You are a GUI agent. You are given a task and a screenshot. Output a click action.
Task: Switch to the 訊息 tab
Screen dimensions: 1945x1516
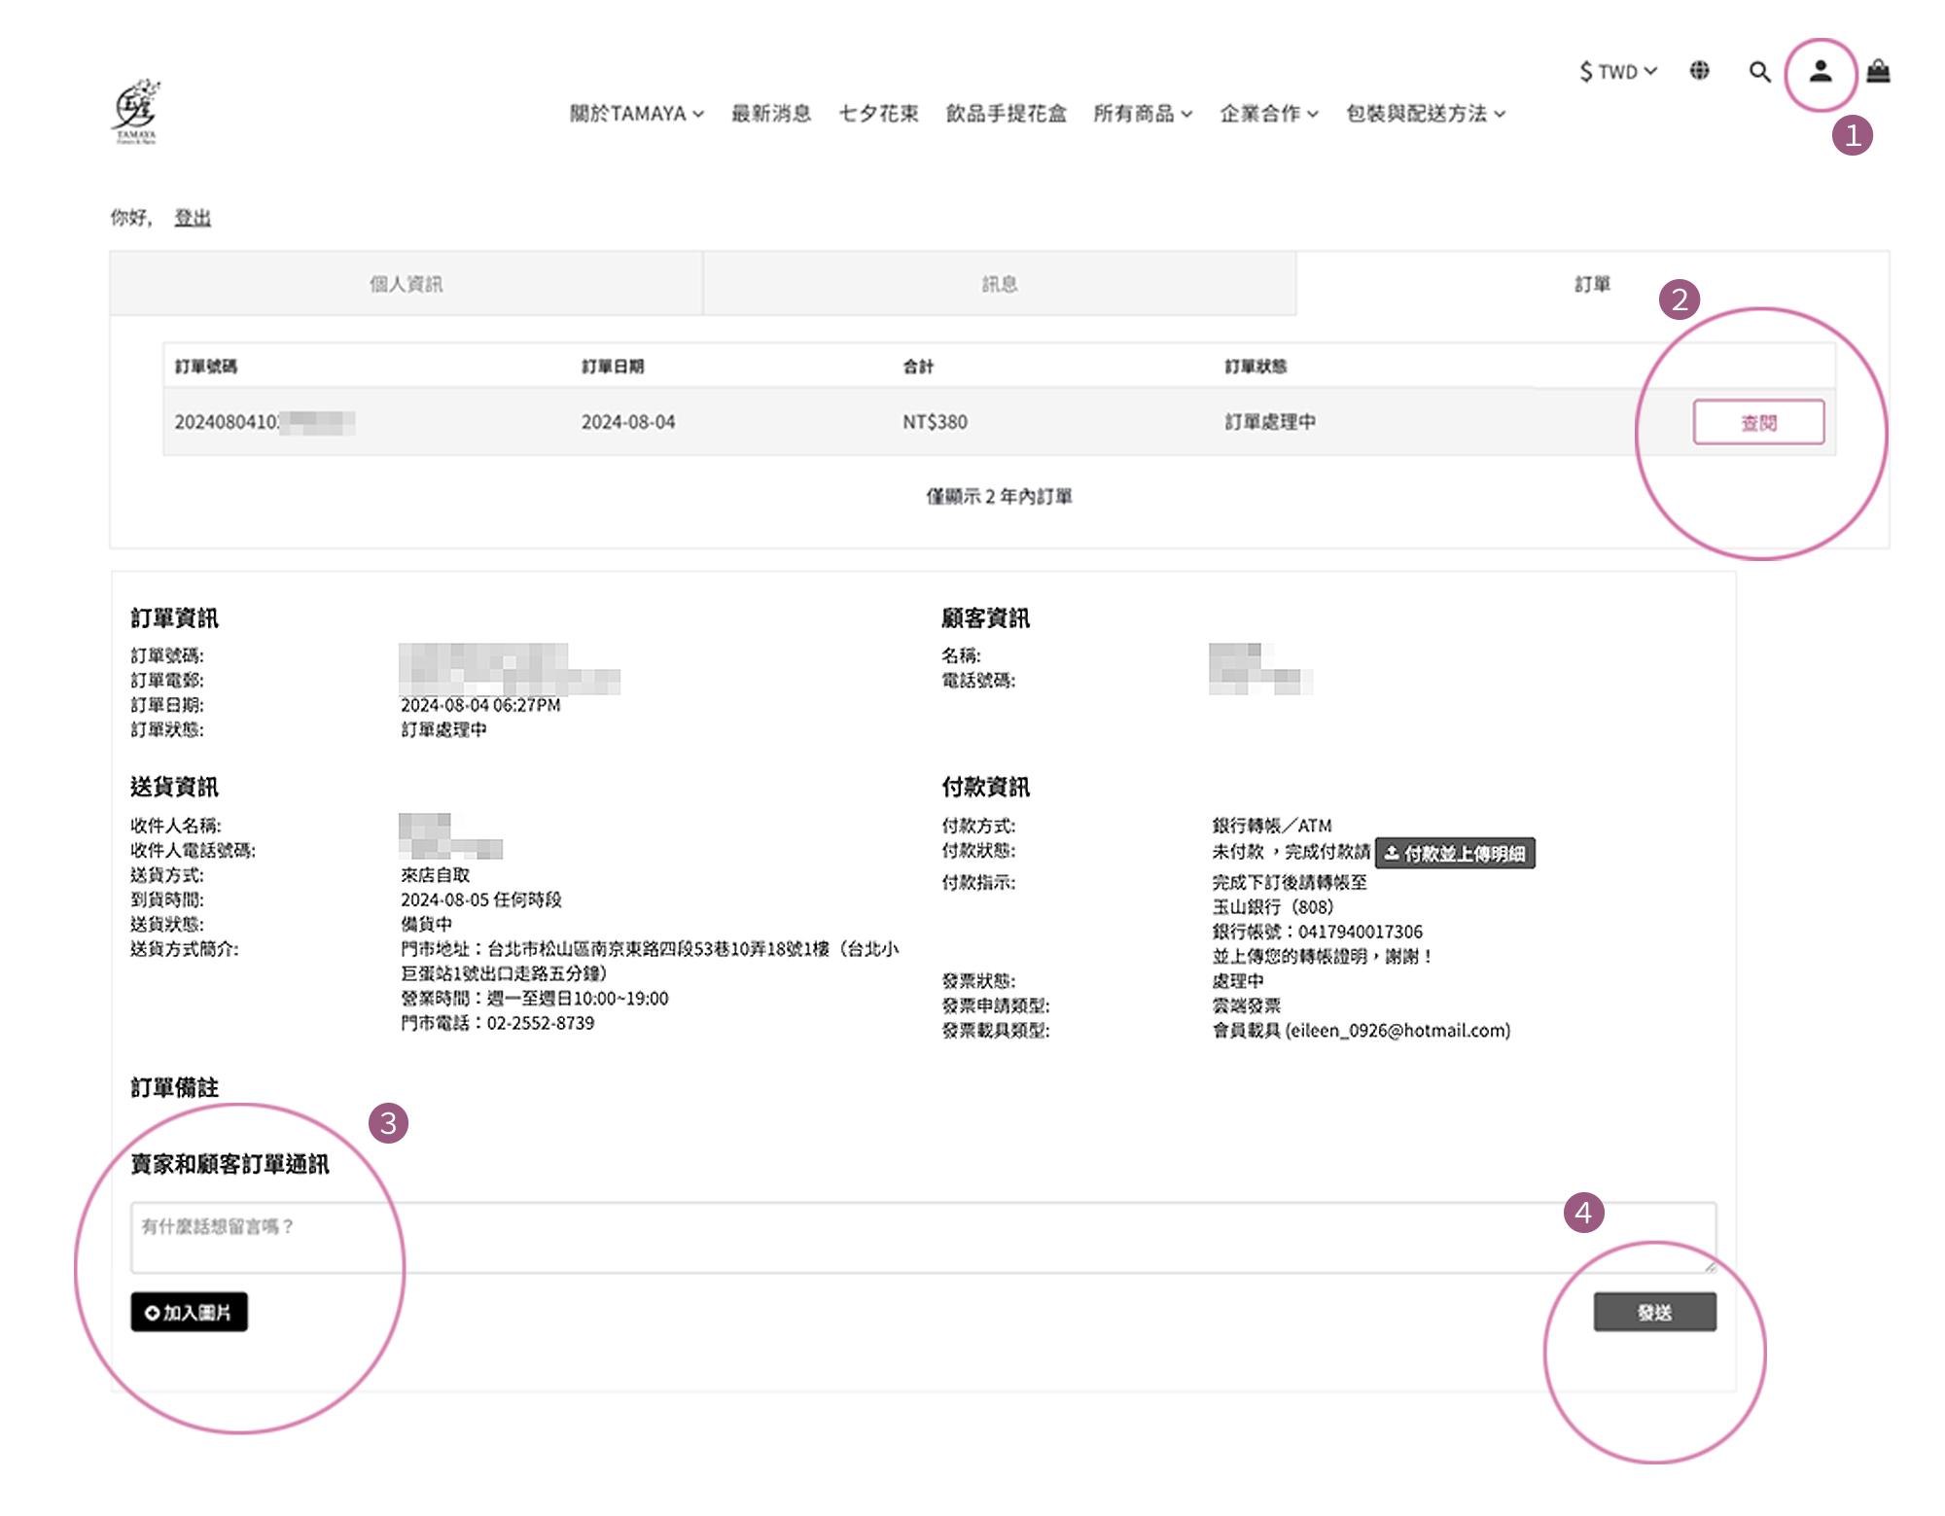(x=999, y=284)
